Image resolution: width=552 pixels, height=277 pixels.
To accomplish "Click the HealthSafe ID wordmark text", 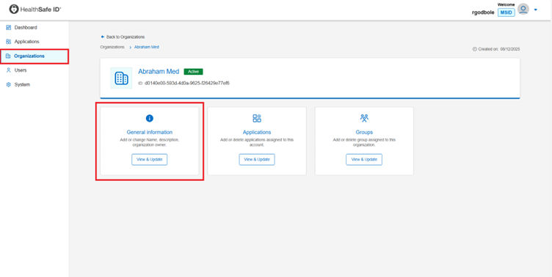I will click(41, 10).
